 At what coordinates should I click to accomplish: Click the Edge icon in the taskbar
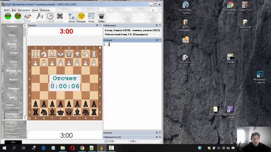coord(43,148)
